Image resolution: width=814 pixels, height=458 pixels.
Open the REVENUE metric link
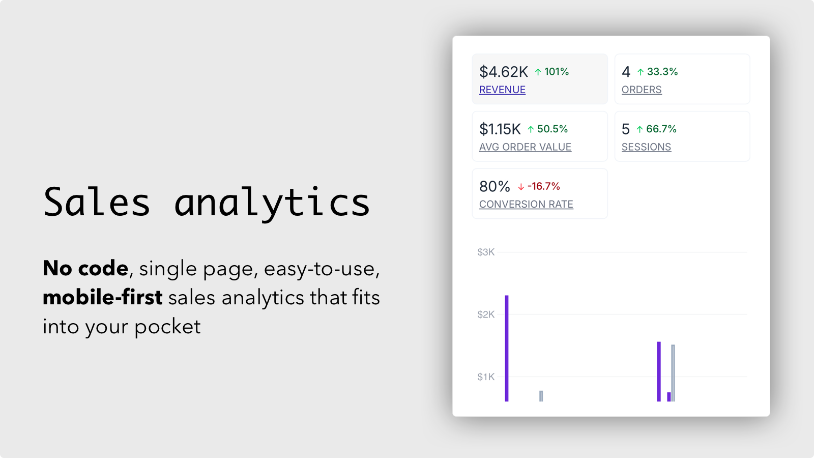tap(502, 90)
